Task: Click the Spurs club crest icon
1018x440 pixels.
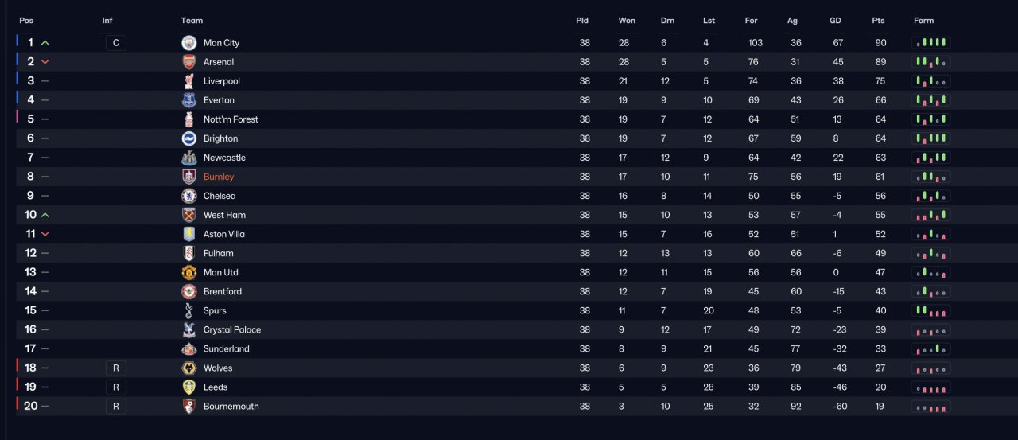Action: point(188,310)
